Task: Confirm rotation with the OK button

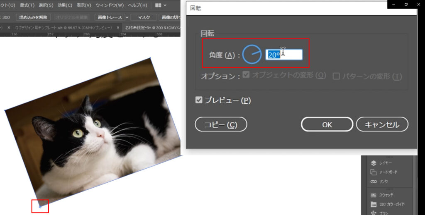Action: [x=327, y=124]
